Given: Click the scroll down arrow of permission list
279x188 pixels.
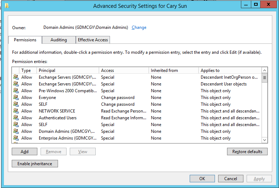Looking at the screenshot, I should (265, 140).
